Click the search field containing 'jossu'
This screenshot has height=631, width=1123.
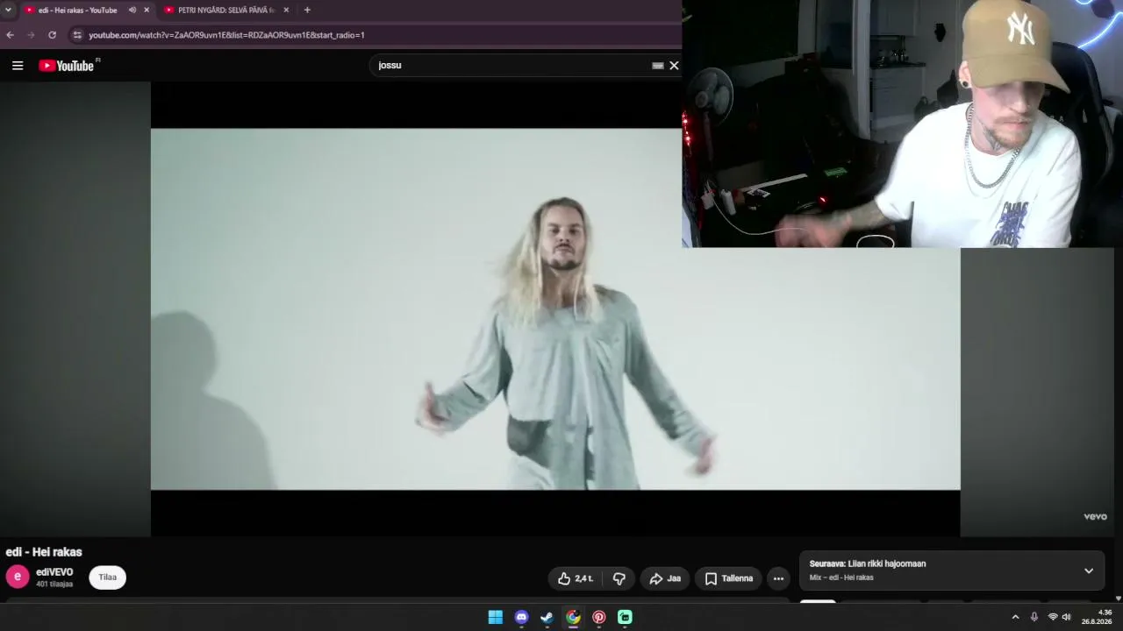point(513,66)
